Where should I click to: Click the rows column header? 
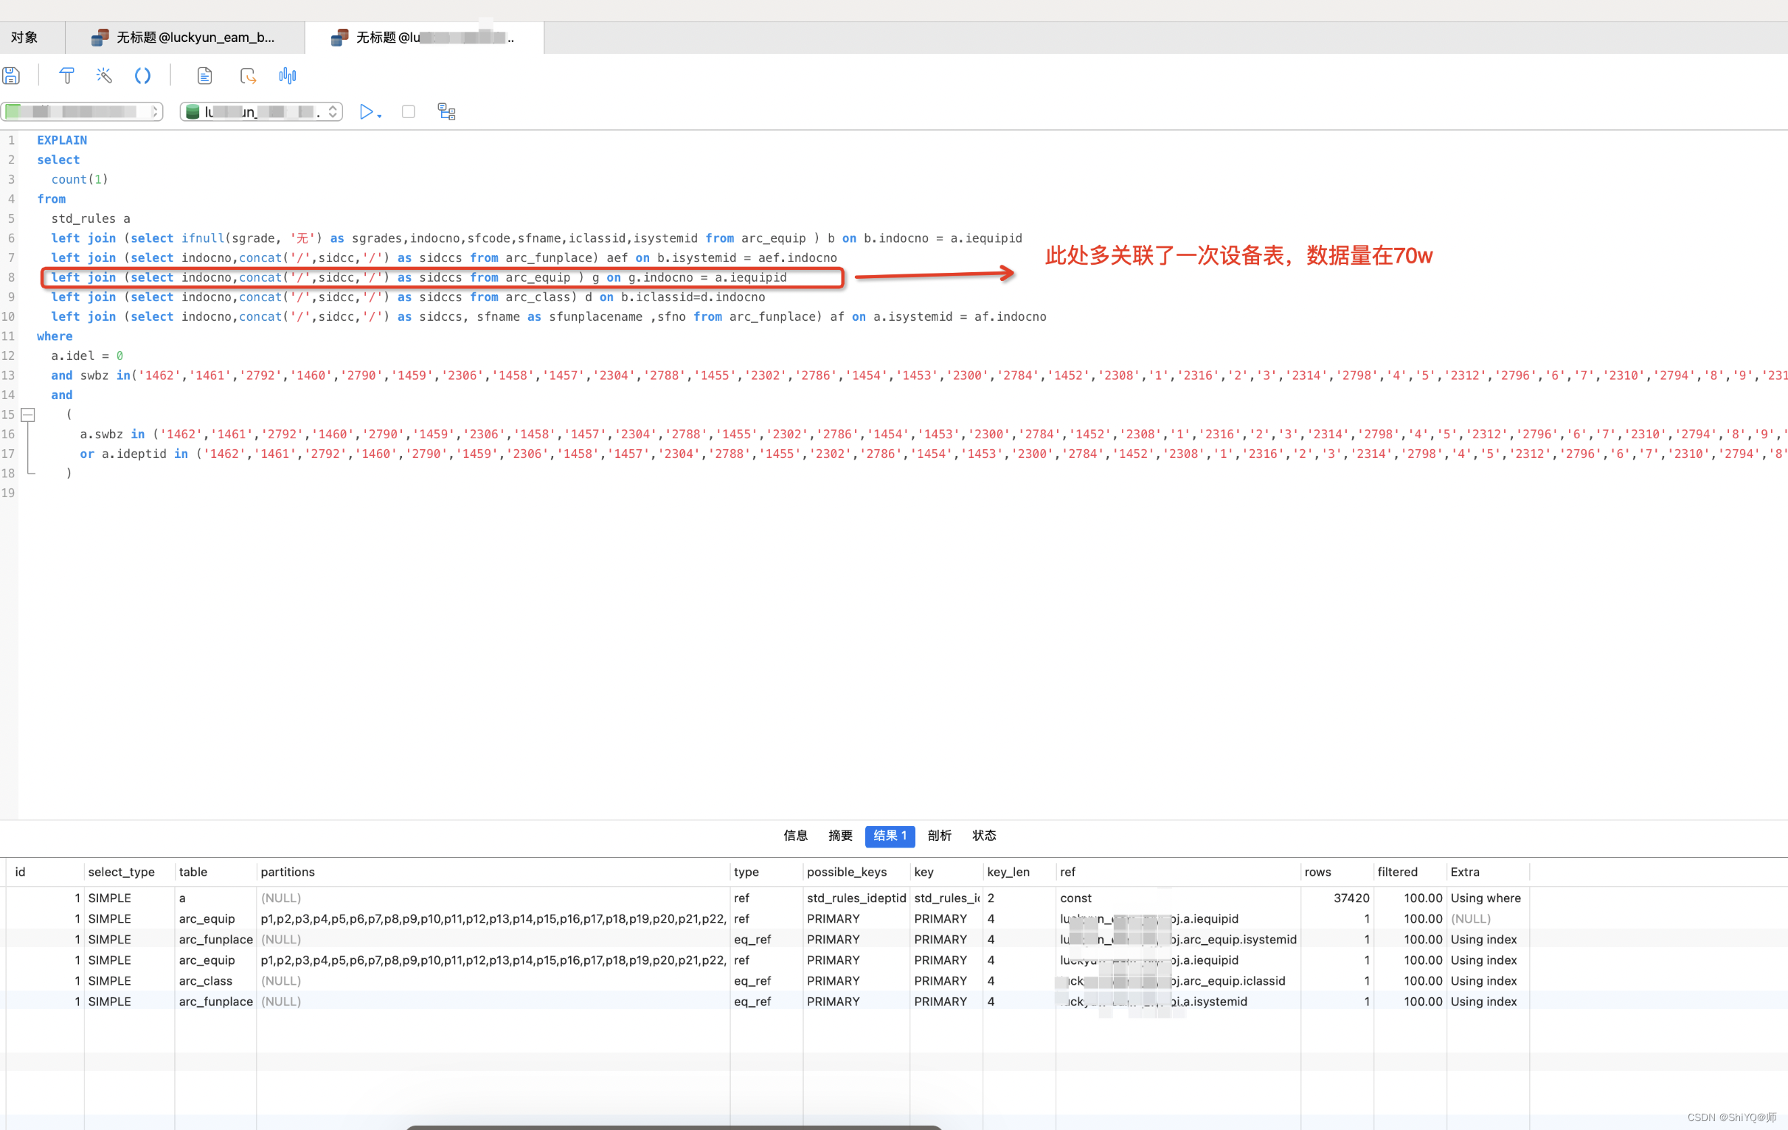[x=1337, y=872]
